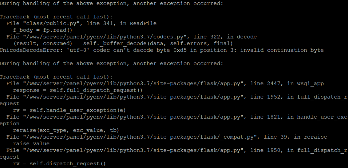348x168 pixels.
Task: Click the codecs.py file path
Action: pos(105,37)
